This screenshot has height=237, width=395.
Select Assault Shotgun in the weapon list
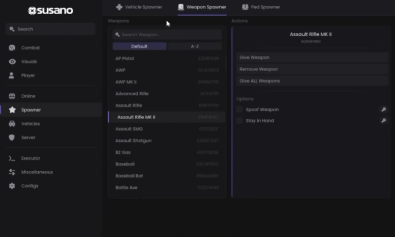coord(167,141)
